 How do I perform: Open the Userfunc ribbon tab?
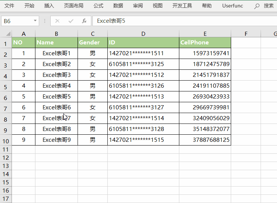233,6
